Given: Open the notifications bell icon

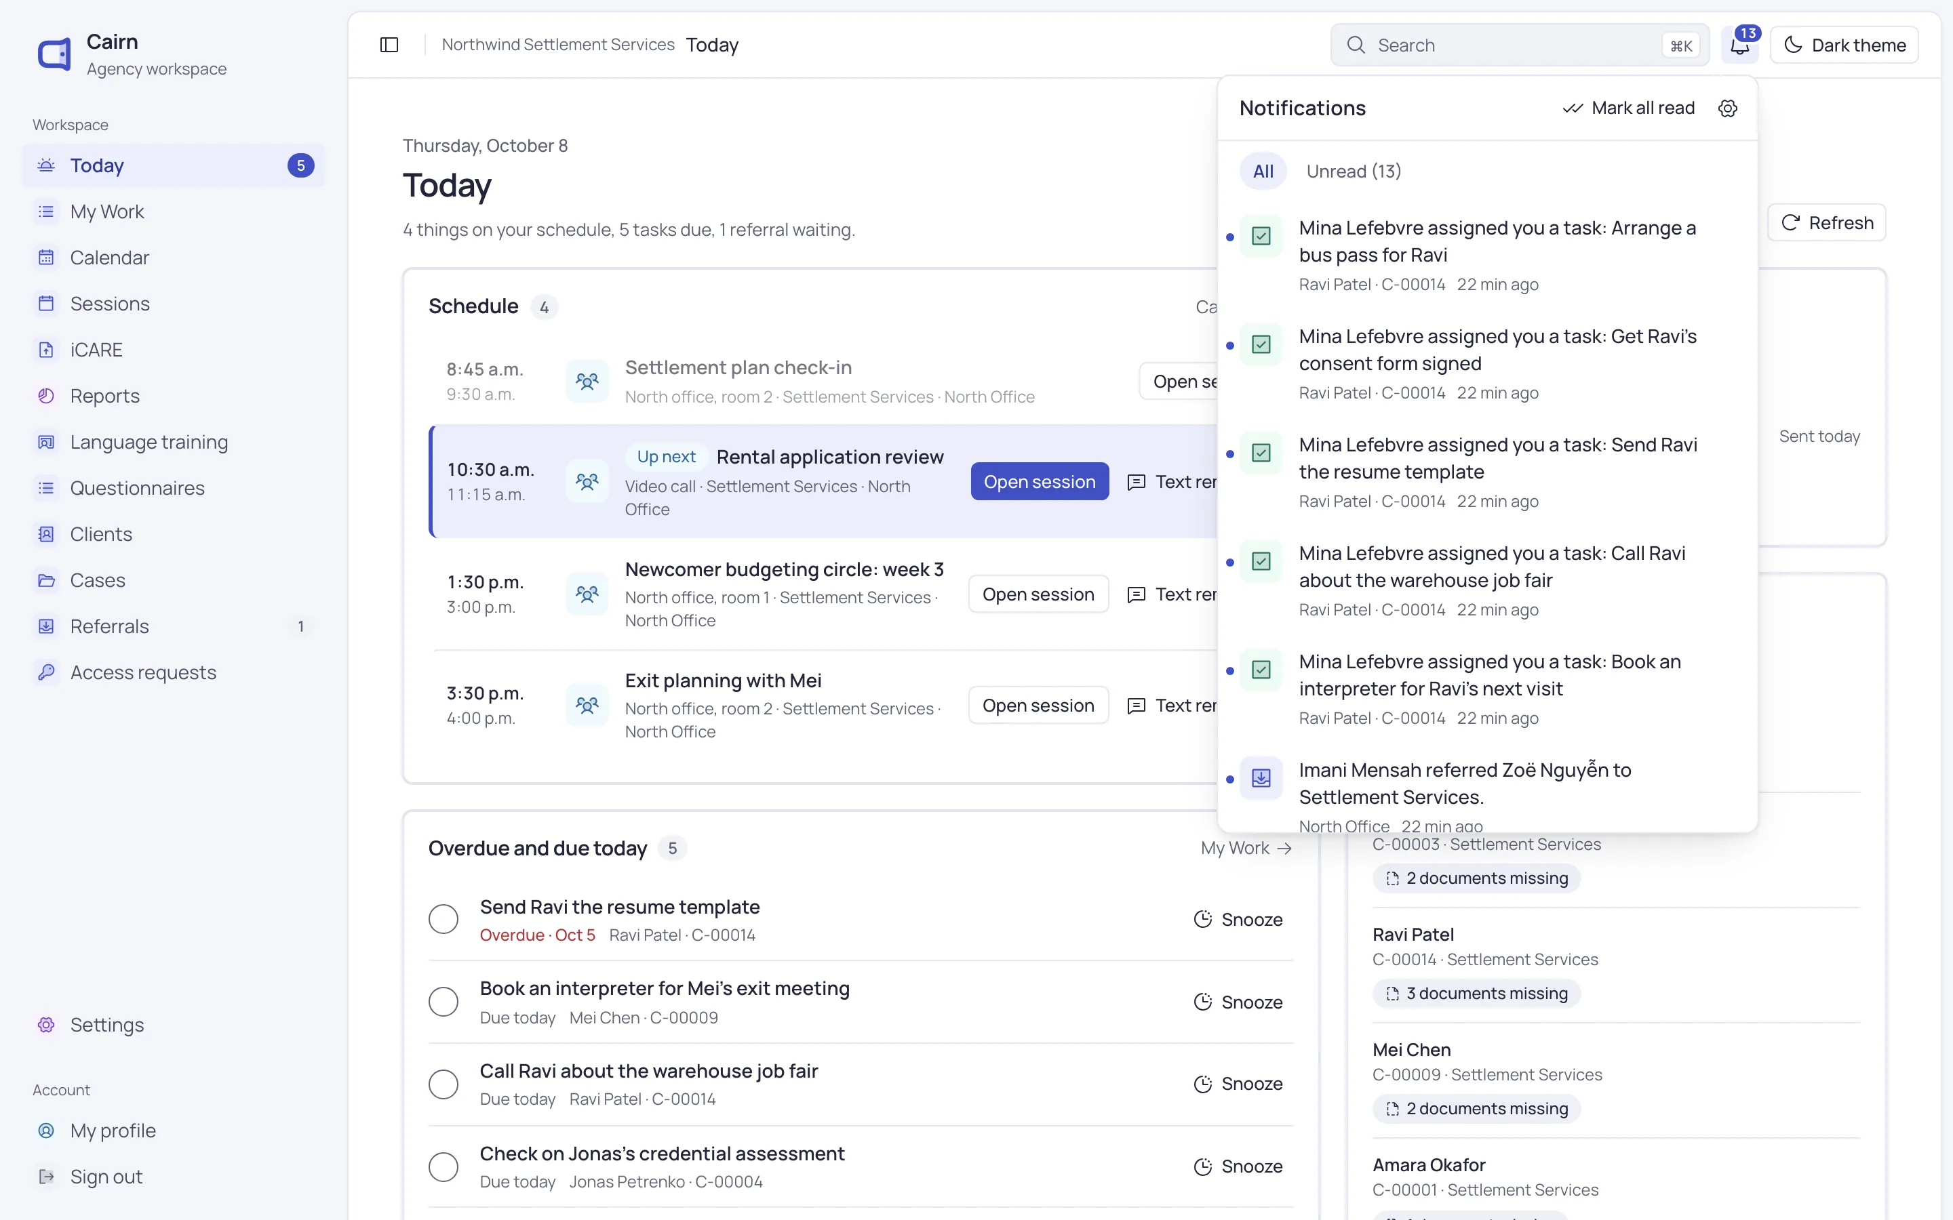Looking at the screenshot, I should [x=1740, y=44].
